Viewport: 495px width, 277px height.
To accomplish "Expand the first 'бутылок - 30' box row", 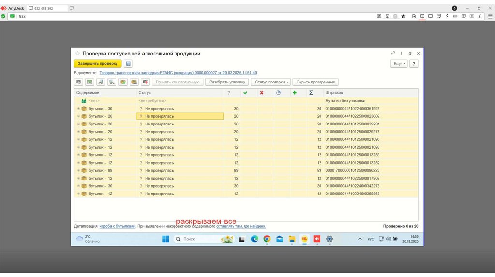I will pyautogui.click(x=78, y=109).
